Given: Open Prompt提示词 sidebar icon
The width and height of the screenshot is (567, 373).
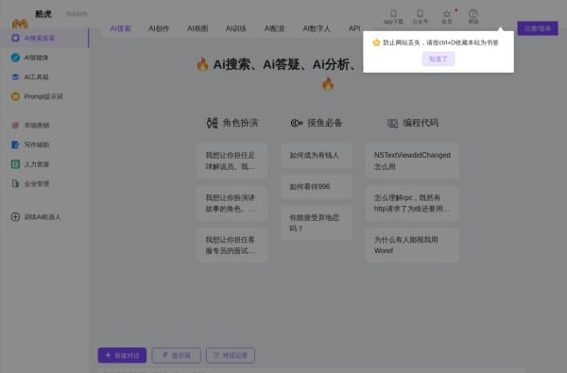Looking at the screenshot, I should 15,96.
